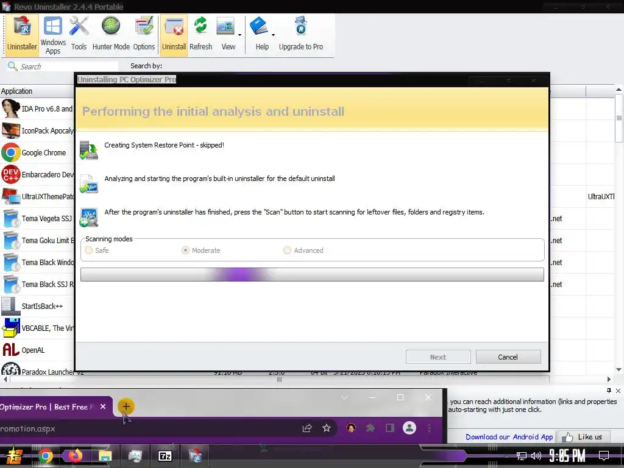Close the description panel

[x=618, y=391]
